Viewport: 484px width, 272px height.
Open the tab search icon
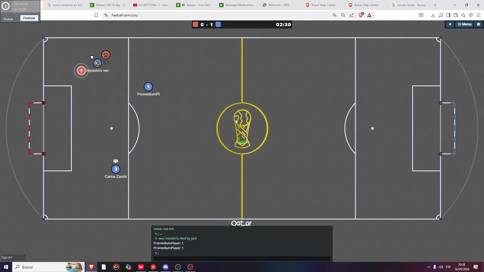[421, 15]
